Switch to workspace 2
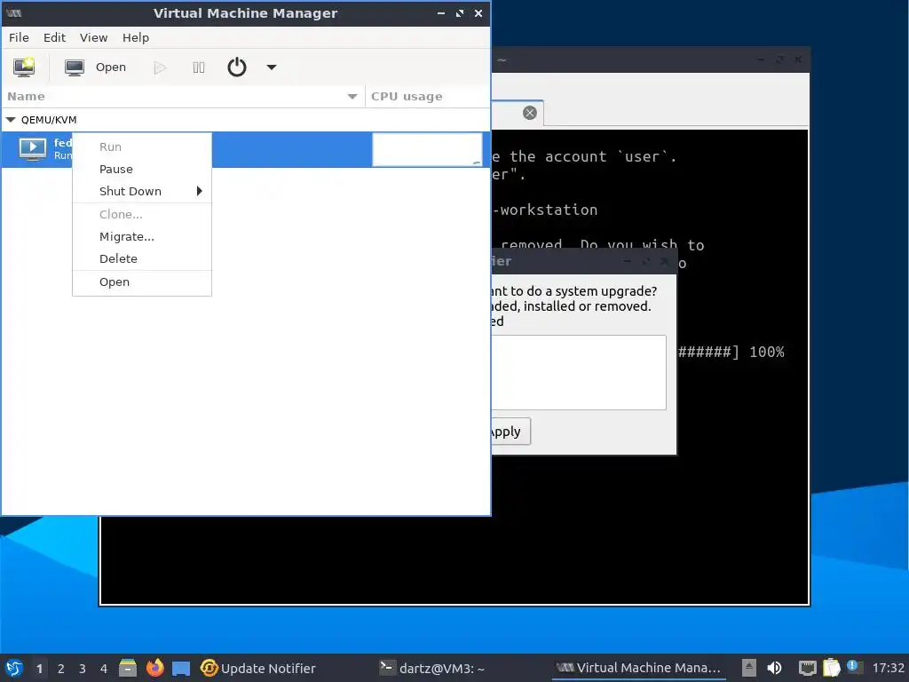 click(x=61, y=669)
